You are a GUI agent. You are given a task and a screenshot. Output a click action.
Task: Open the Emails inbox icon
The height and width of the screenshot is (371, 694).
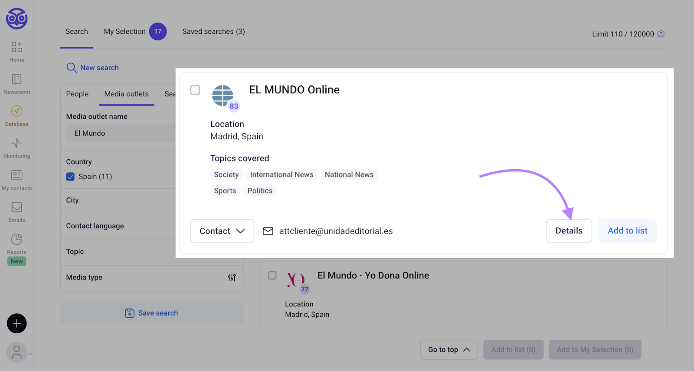tap(16, 208)
